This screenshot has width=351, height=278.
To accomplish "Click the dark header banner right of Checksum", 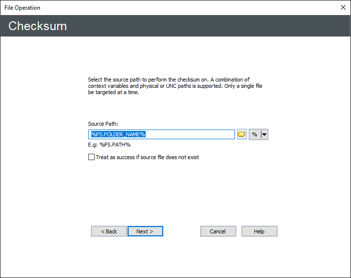I will [218, 26].
